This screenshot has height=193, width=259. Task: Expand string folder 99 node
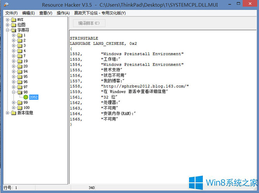pyautogui.click(x=13, y=102)
